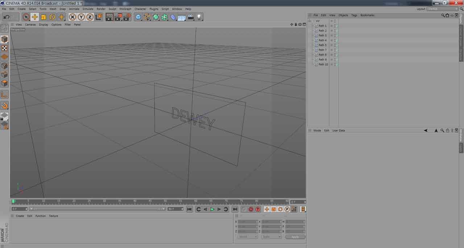Select the Live Selection tool
The image size is (464, 248).
pos(26,17)
